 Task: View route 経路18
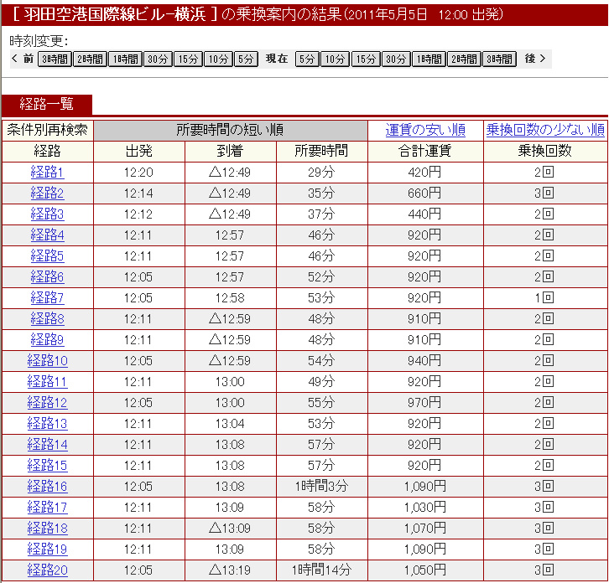(48, 529)
